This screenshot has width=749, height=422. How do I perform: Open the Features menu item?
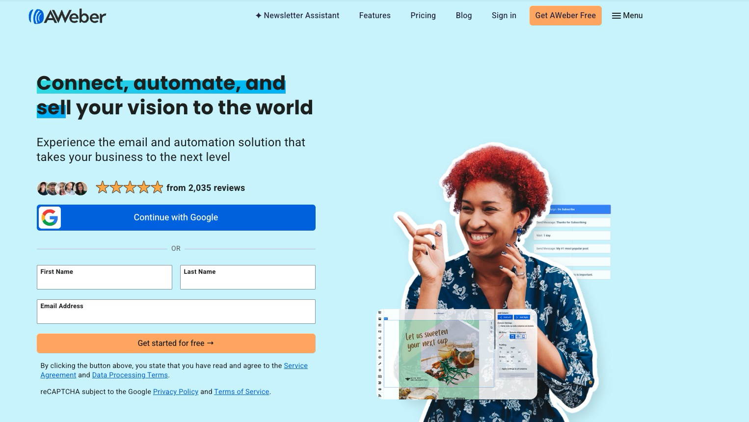tap(374, 16)
